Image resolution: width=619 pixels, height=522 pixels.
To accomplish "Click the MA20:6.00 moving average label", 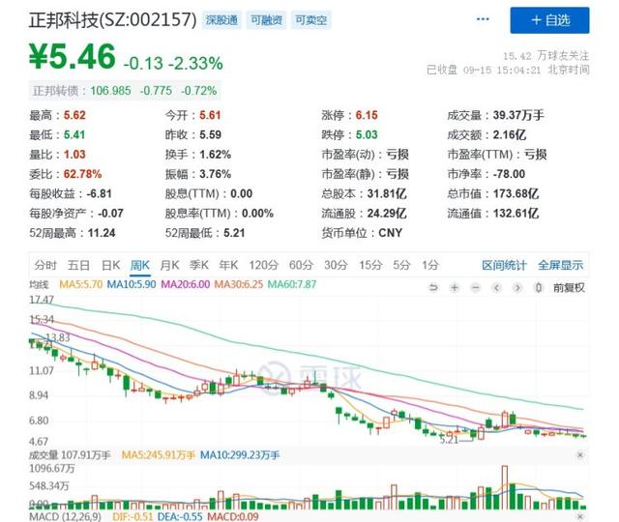I will coord(185,284).
